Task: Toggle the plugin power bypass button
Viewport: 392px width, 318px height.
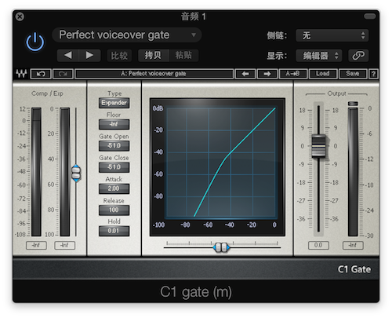Action: [34, 42]
